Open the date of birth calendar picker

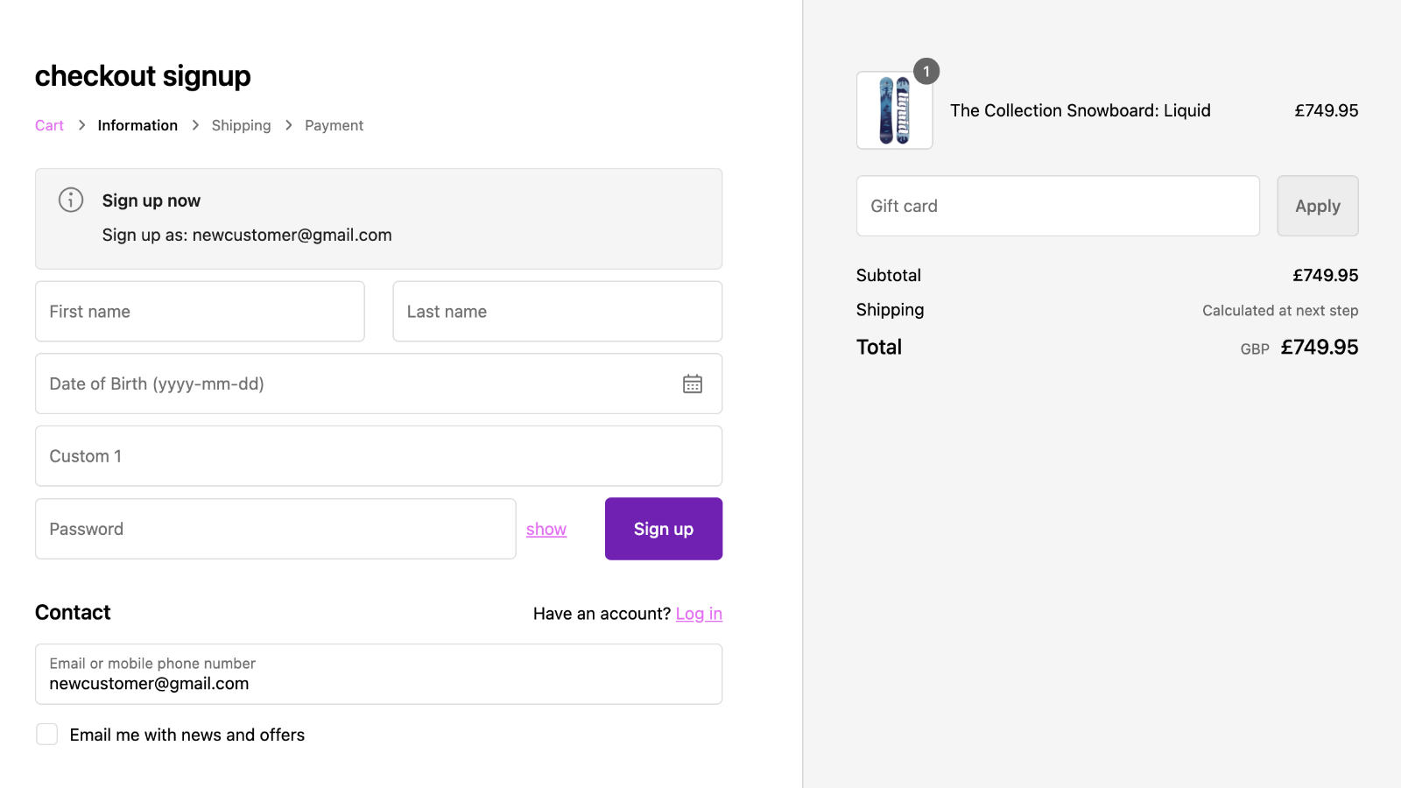(692, 383)
